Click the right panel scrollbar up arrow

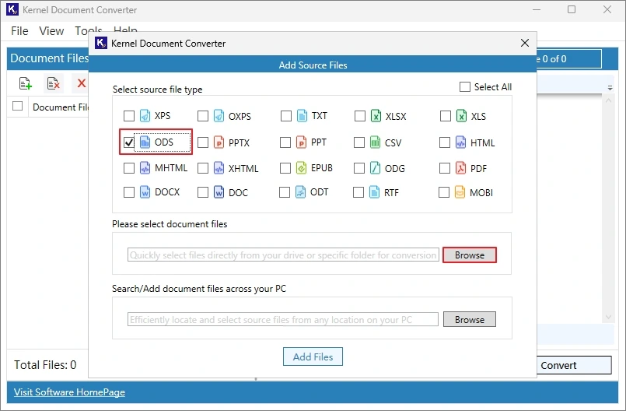pyautogui.click(x=608, y=100)
